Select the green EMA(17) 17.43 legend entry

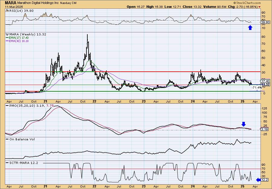pyautogui.click(x=17, y=38)
